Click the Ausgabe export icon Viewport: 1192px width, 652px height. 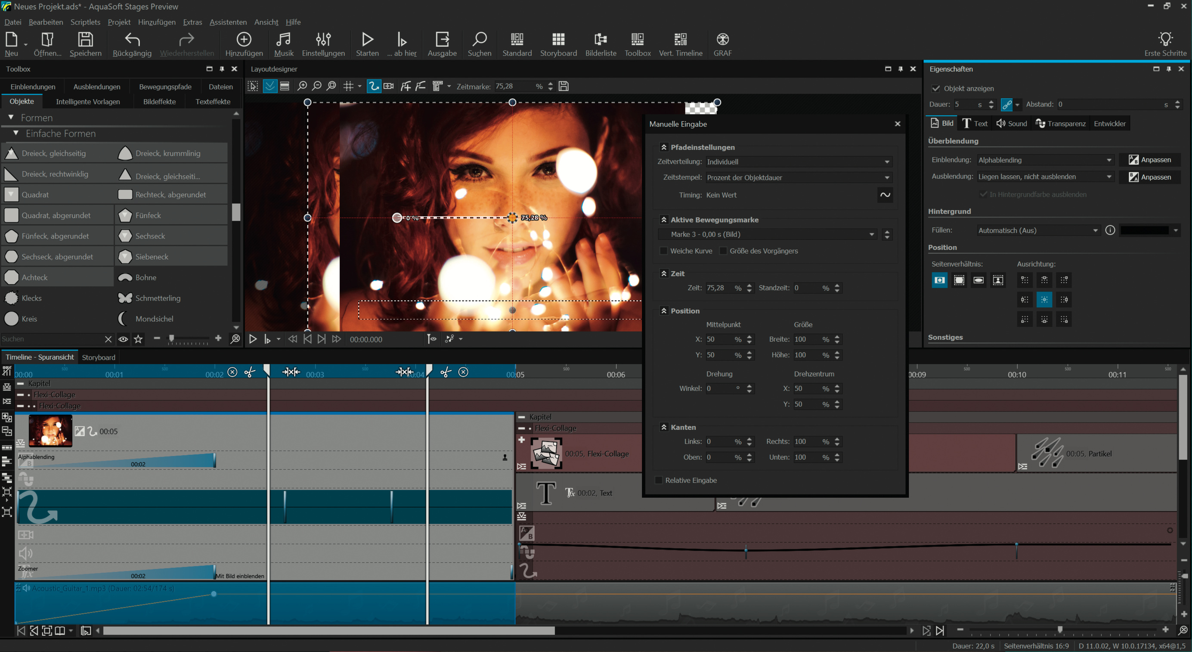point(442,39)
